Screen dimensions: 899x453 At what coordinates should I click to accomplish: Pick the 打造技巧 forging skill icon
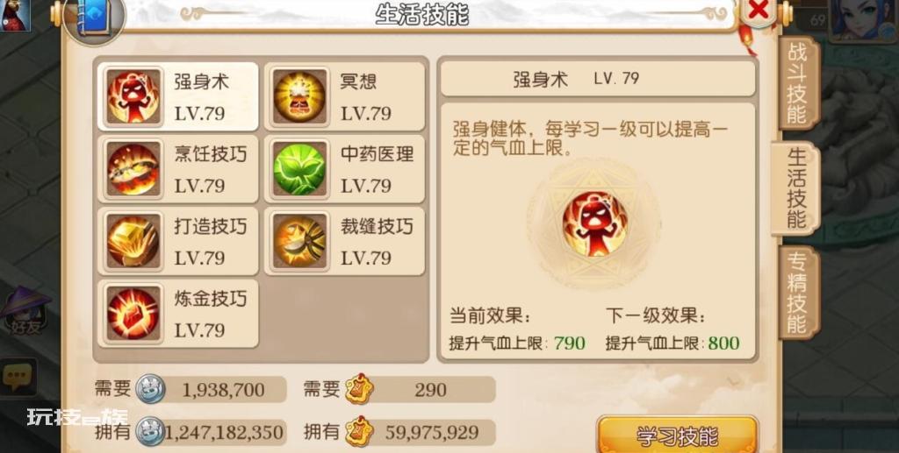(x=133, y=241)
